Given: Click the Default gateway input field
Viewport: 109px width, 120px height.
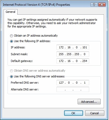Looking at the screenshot, I should (73, 61).
